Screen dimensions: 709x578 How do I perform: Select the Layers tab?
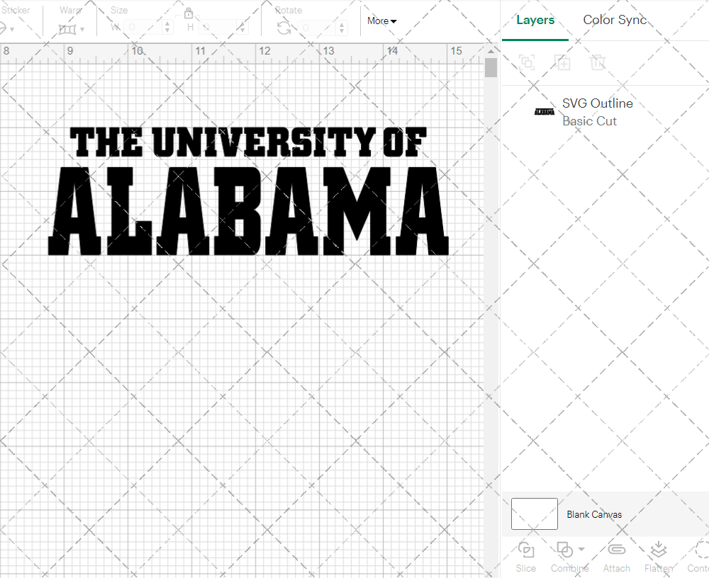[x=535, y=20]
